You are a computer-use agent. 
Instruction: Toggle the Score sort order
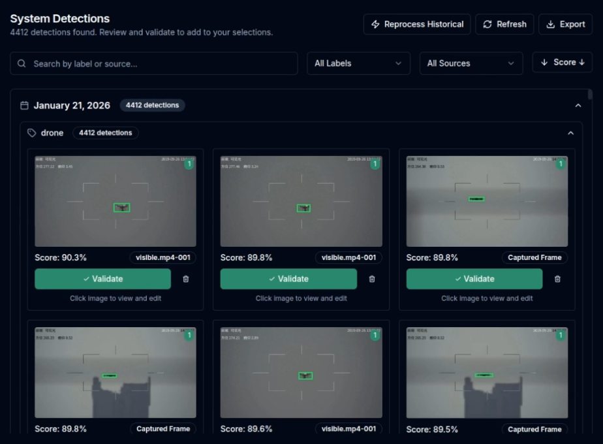click(x=563, y=63)
